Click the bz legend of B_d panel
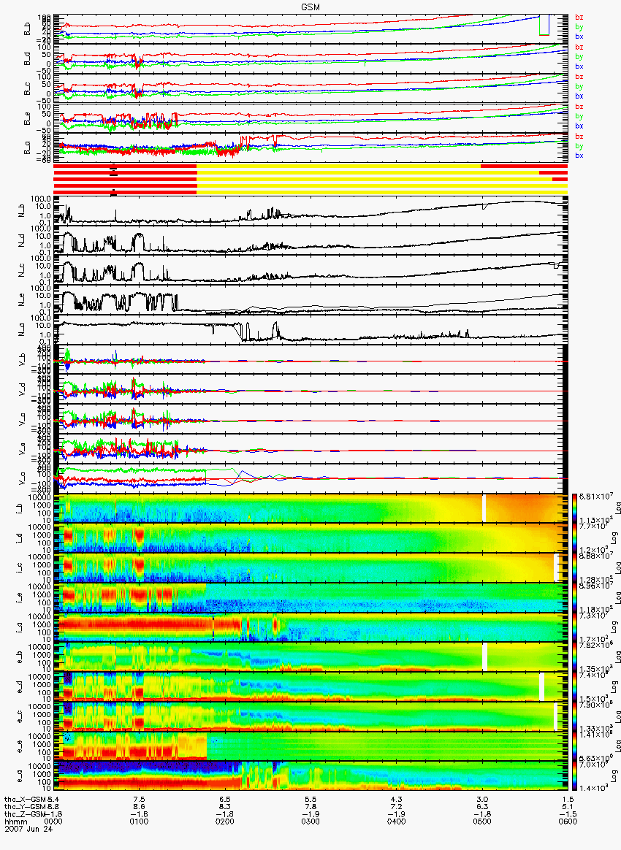 [x=579, y=47]
